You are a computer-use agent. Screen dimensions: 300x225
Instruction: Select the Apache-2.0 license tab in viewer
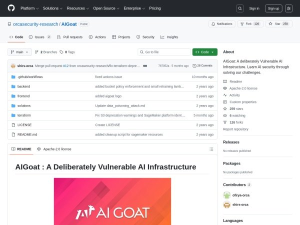pos(54,149)
